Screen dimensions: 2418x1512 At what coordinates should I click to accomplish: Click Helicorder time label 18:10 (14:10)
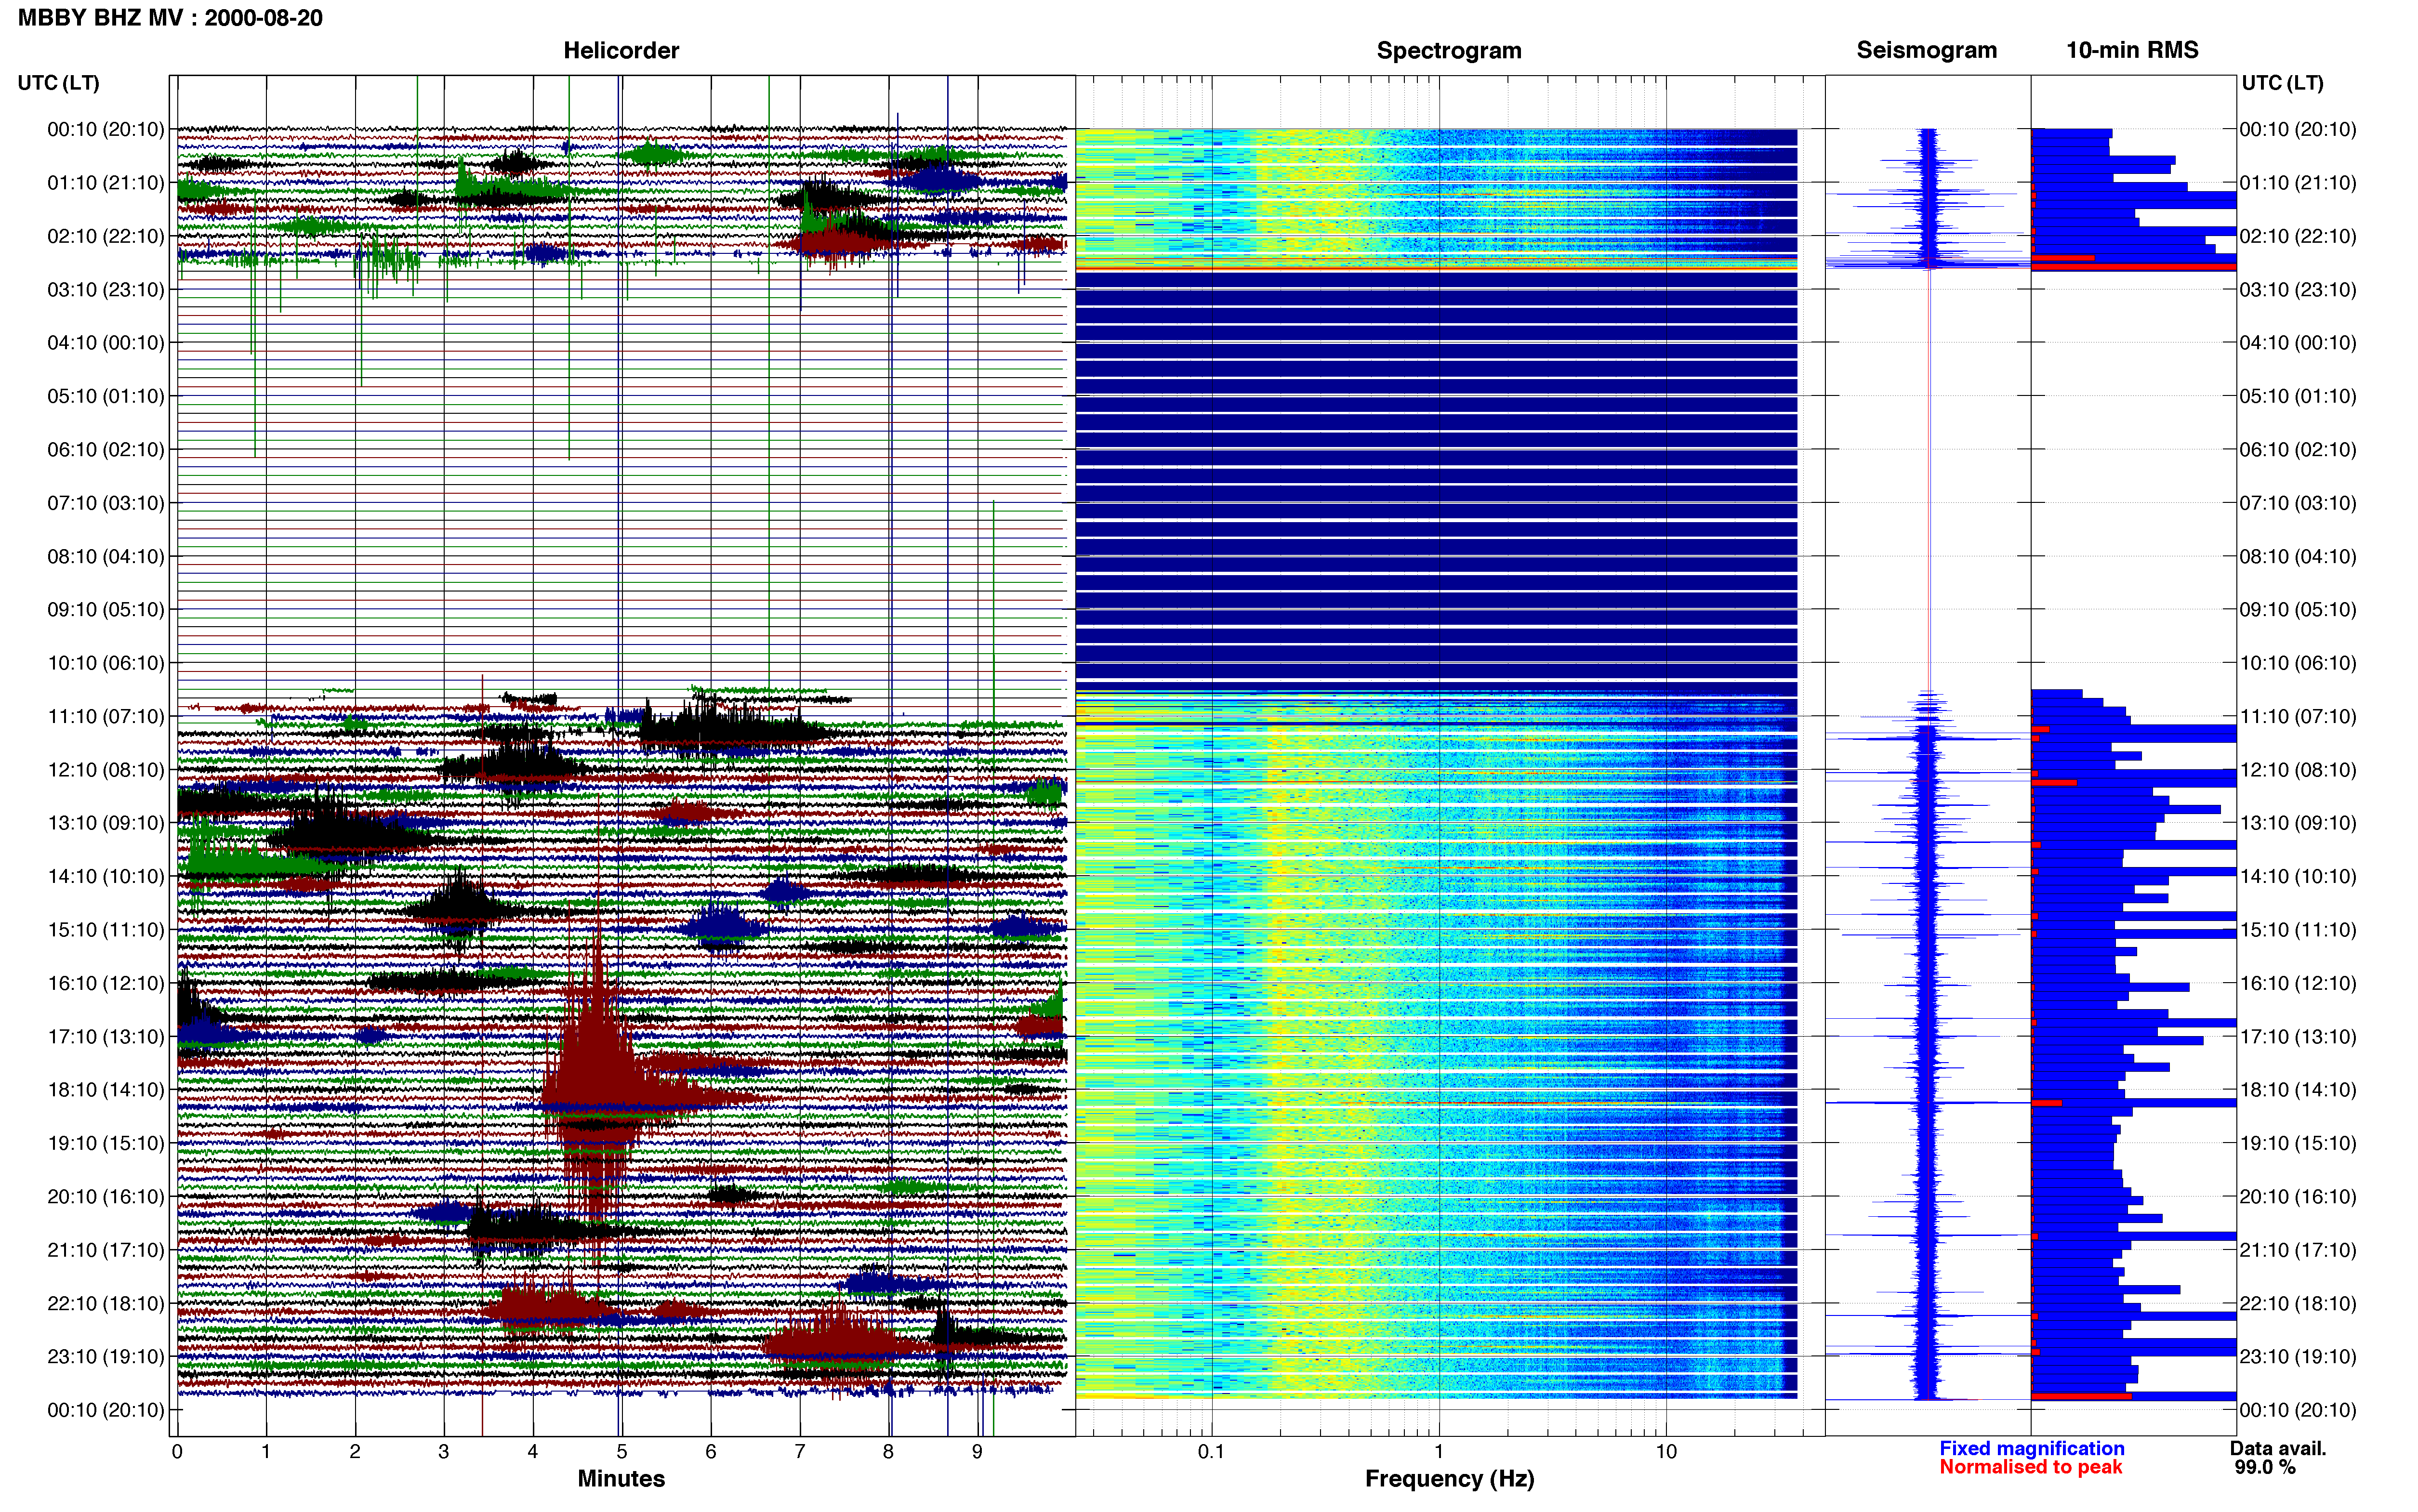point(106,1090)
